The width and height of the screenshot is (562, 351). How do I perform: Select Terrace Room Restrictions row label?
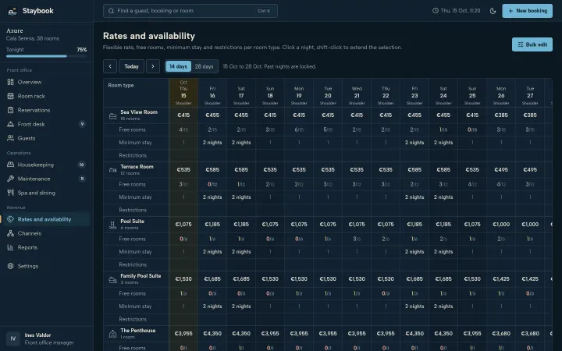[133, 210]
